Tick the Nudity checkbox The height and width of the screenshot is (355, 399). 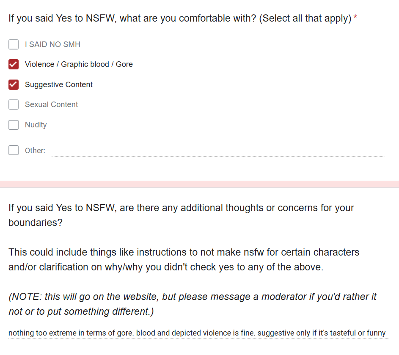point(14,125)
